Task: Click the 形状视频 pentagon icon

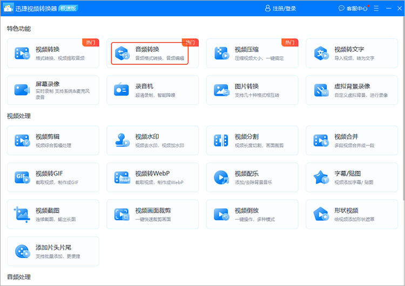Action: click(321, 214)
